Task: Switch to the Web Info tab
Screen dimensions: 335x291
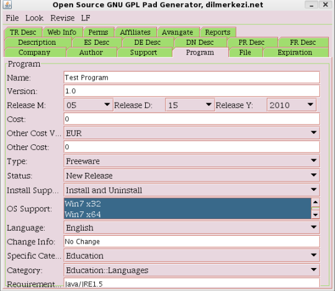Action: point(62,32)
